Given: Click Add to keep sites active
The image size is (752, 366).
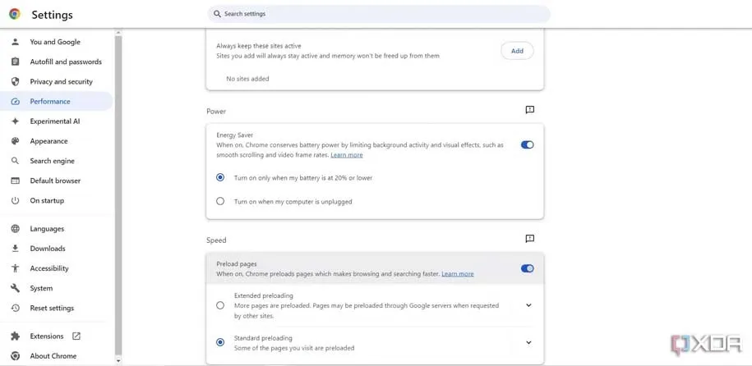Looking at the screenshot, I should pos(517,51).
